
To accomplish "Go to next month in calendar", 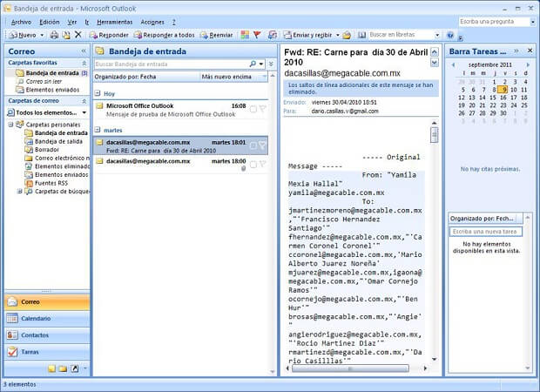I will (528, 64).
